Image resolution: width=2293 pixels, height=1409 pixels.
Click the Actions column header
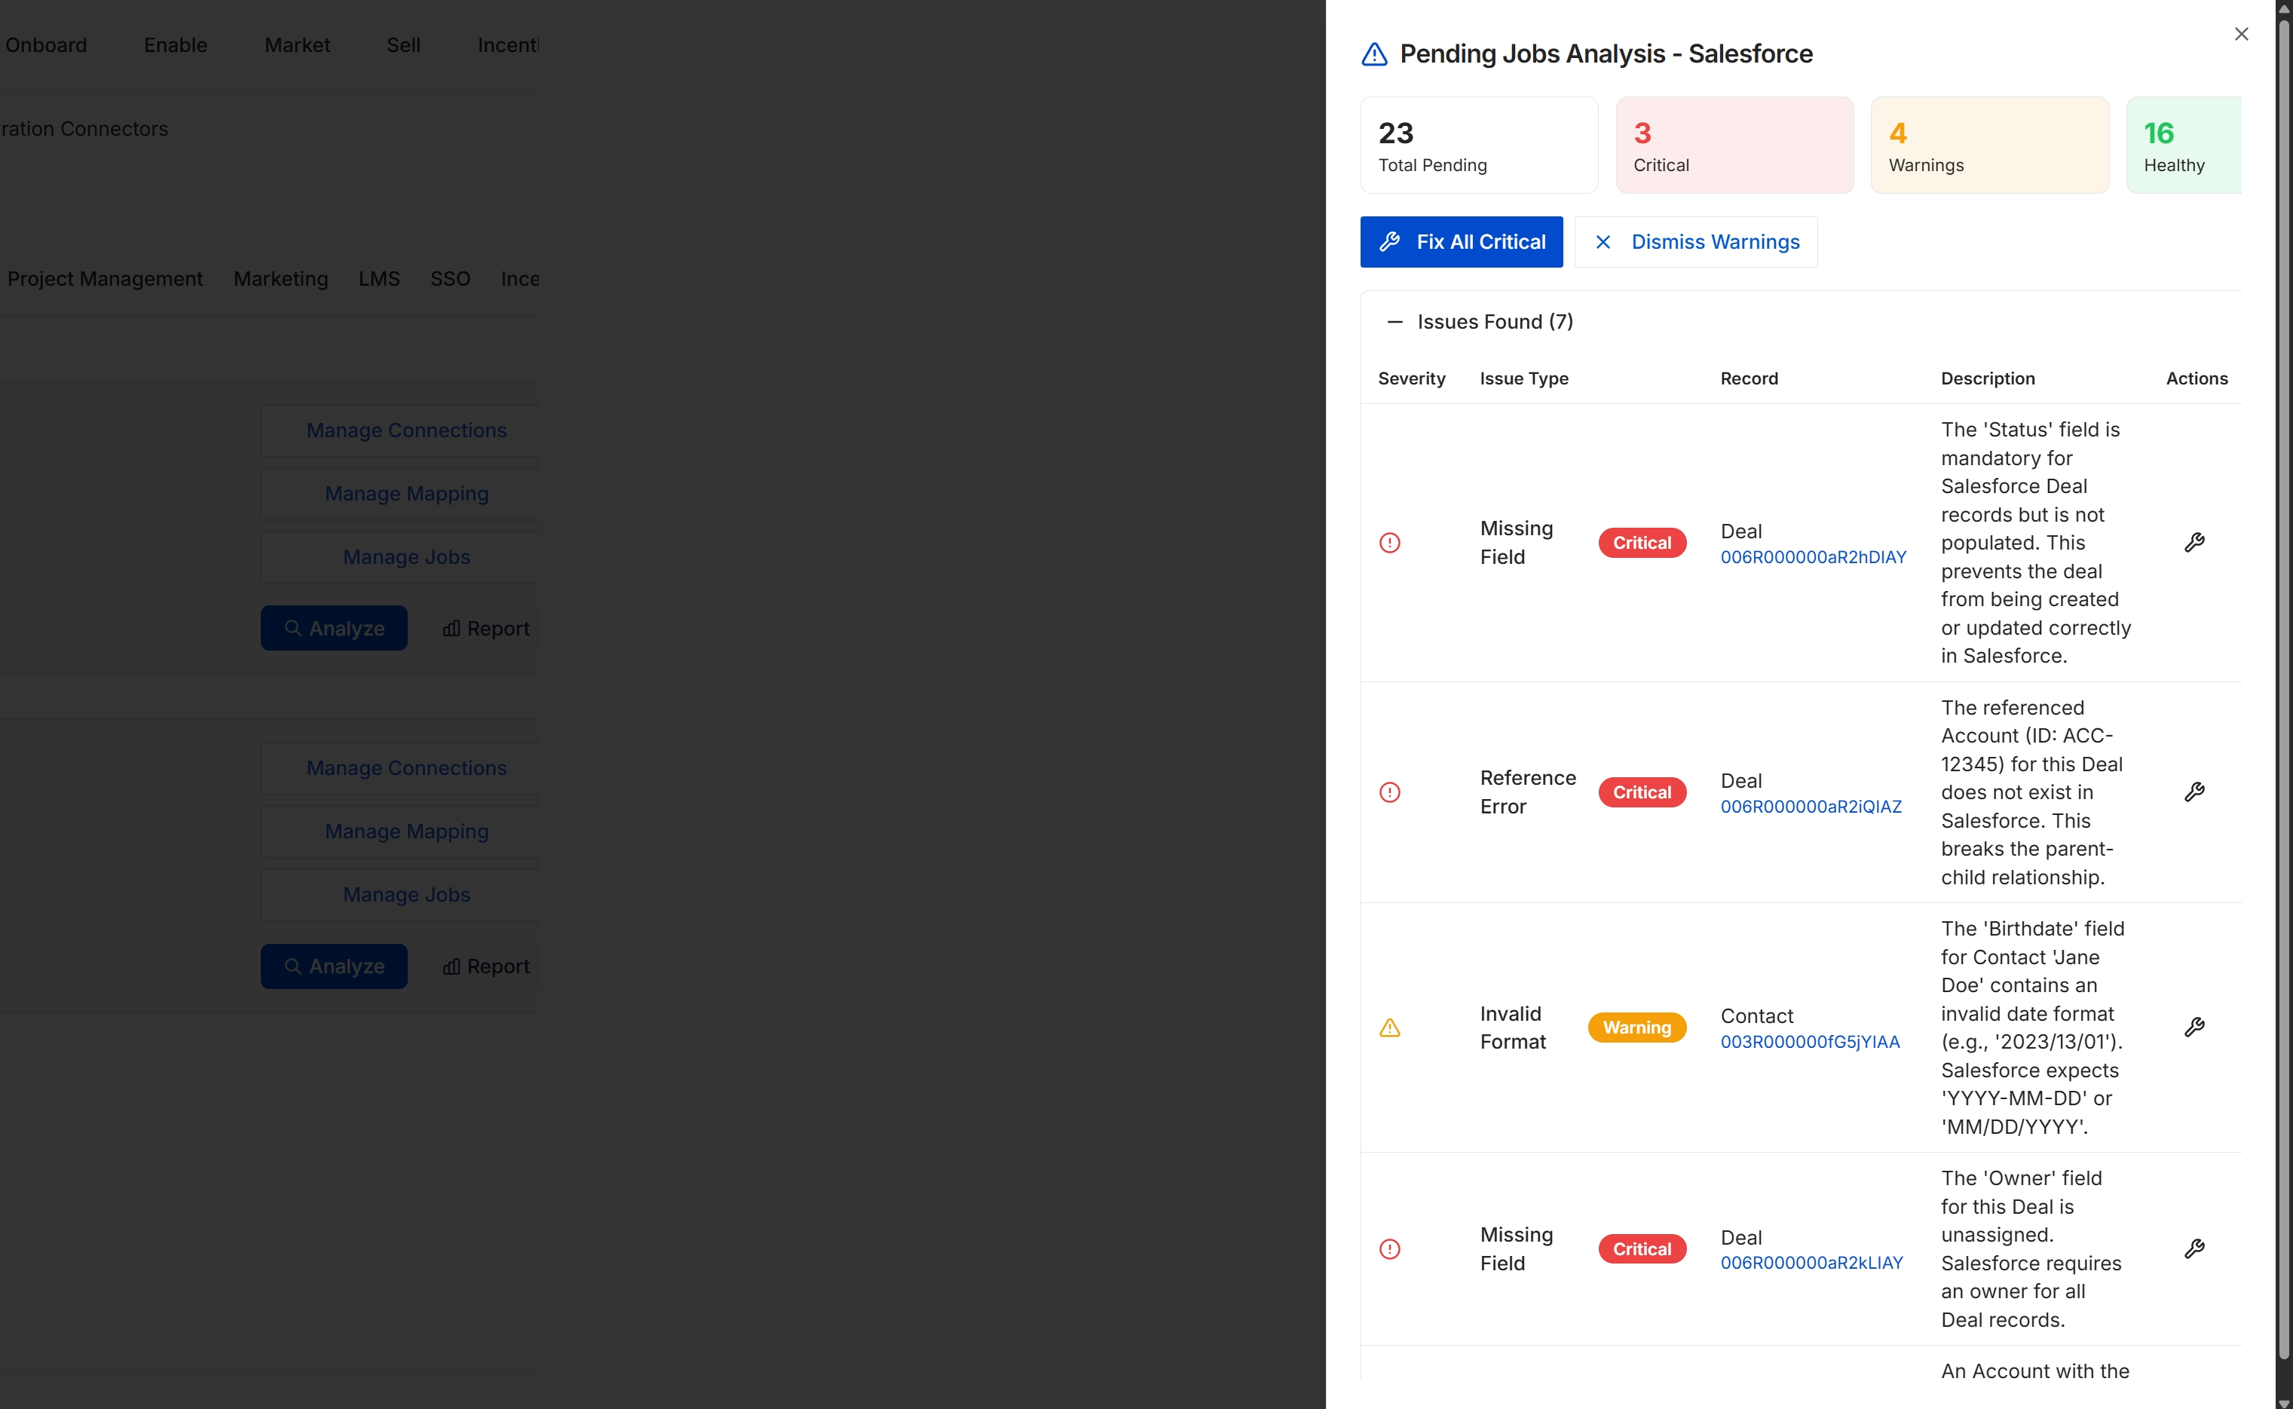tap(2196, 378)
